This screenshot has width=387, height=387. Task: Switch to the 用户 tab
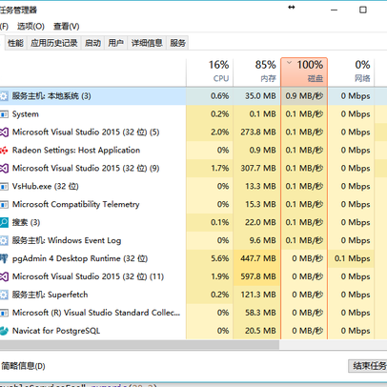[115, 43]
